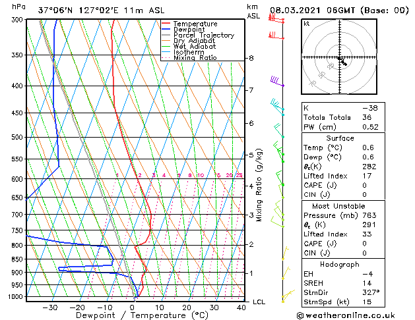Image resolution: width=415 pixels, height=320 pixels.
Task: Click the Surface section heading
Action: tap(340, 138)
